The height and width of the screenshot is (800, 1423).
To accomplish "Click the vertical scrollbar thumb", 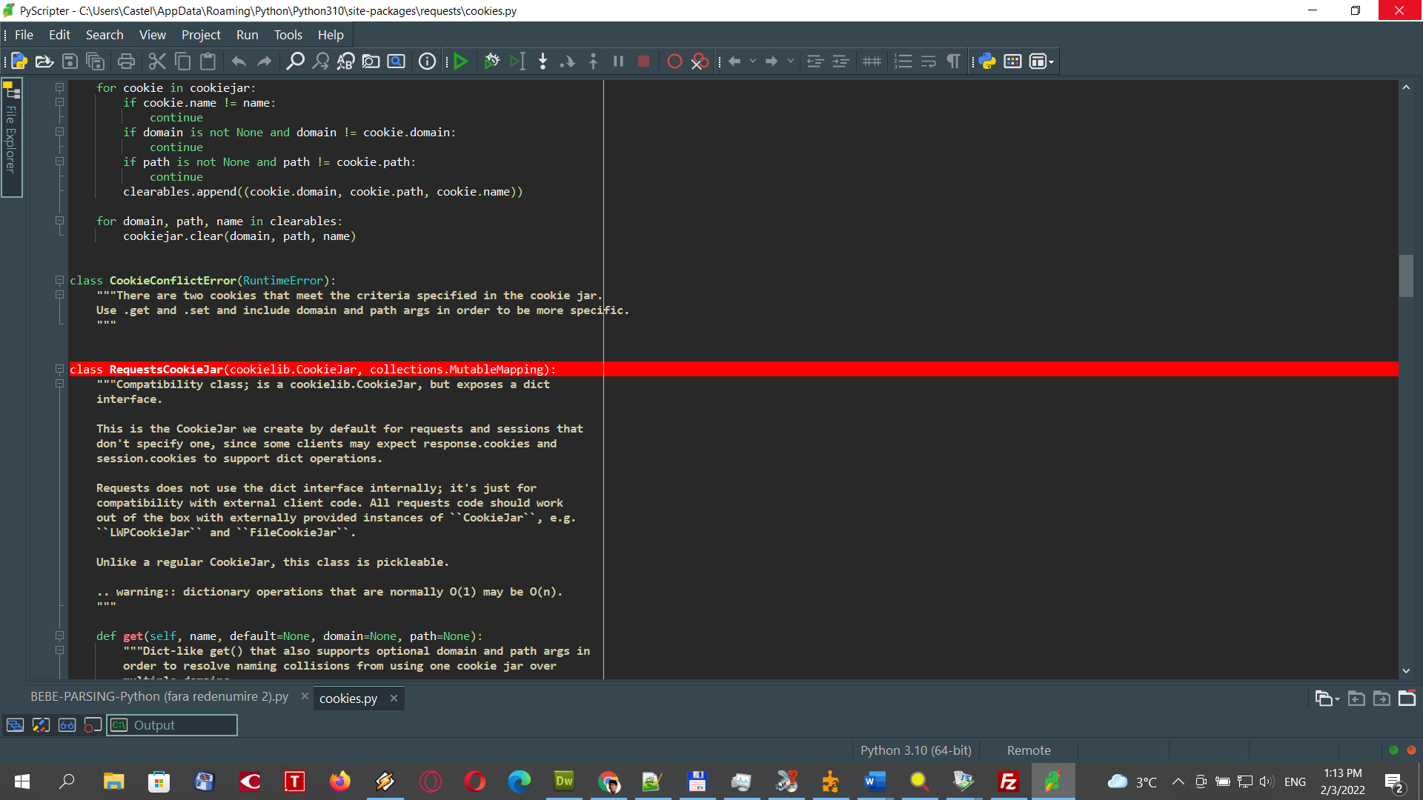I will pyautogui.click(x=1406, y=276).
